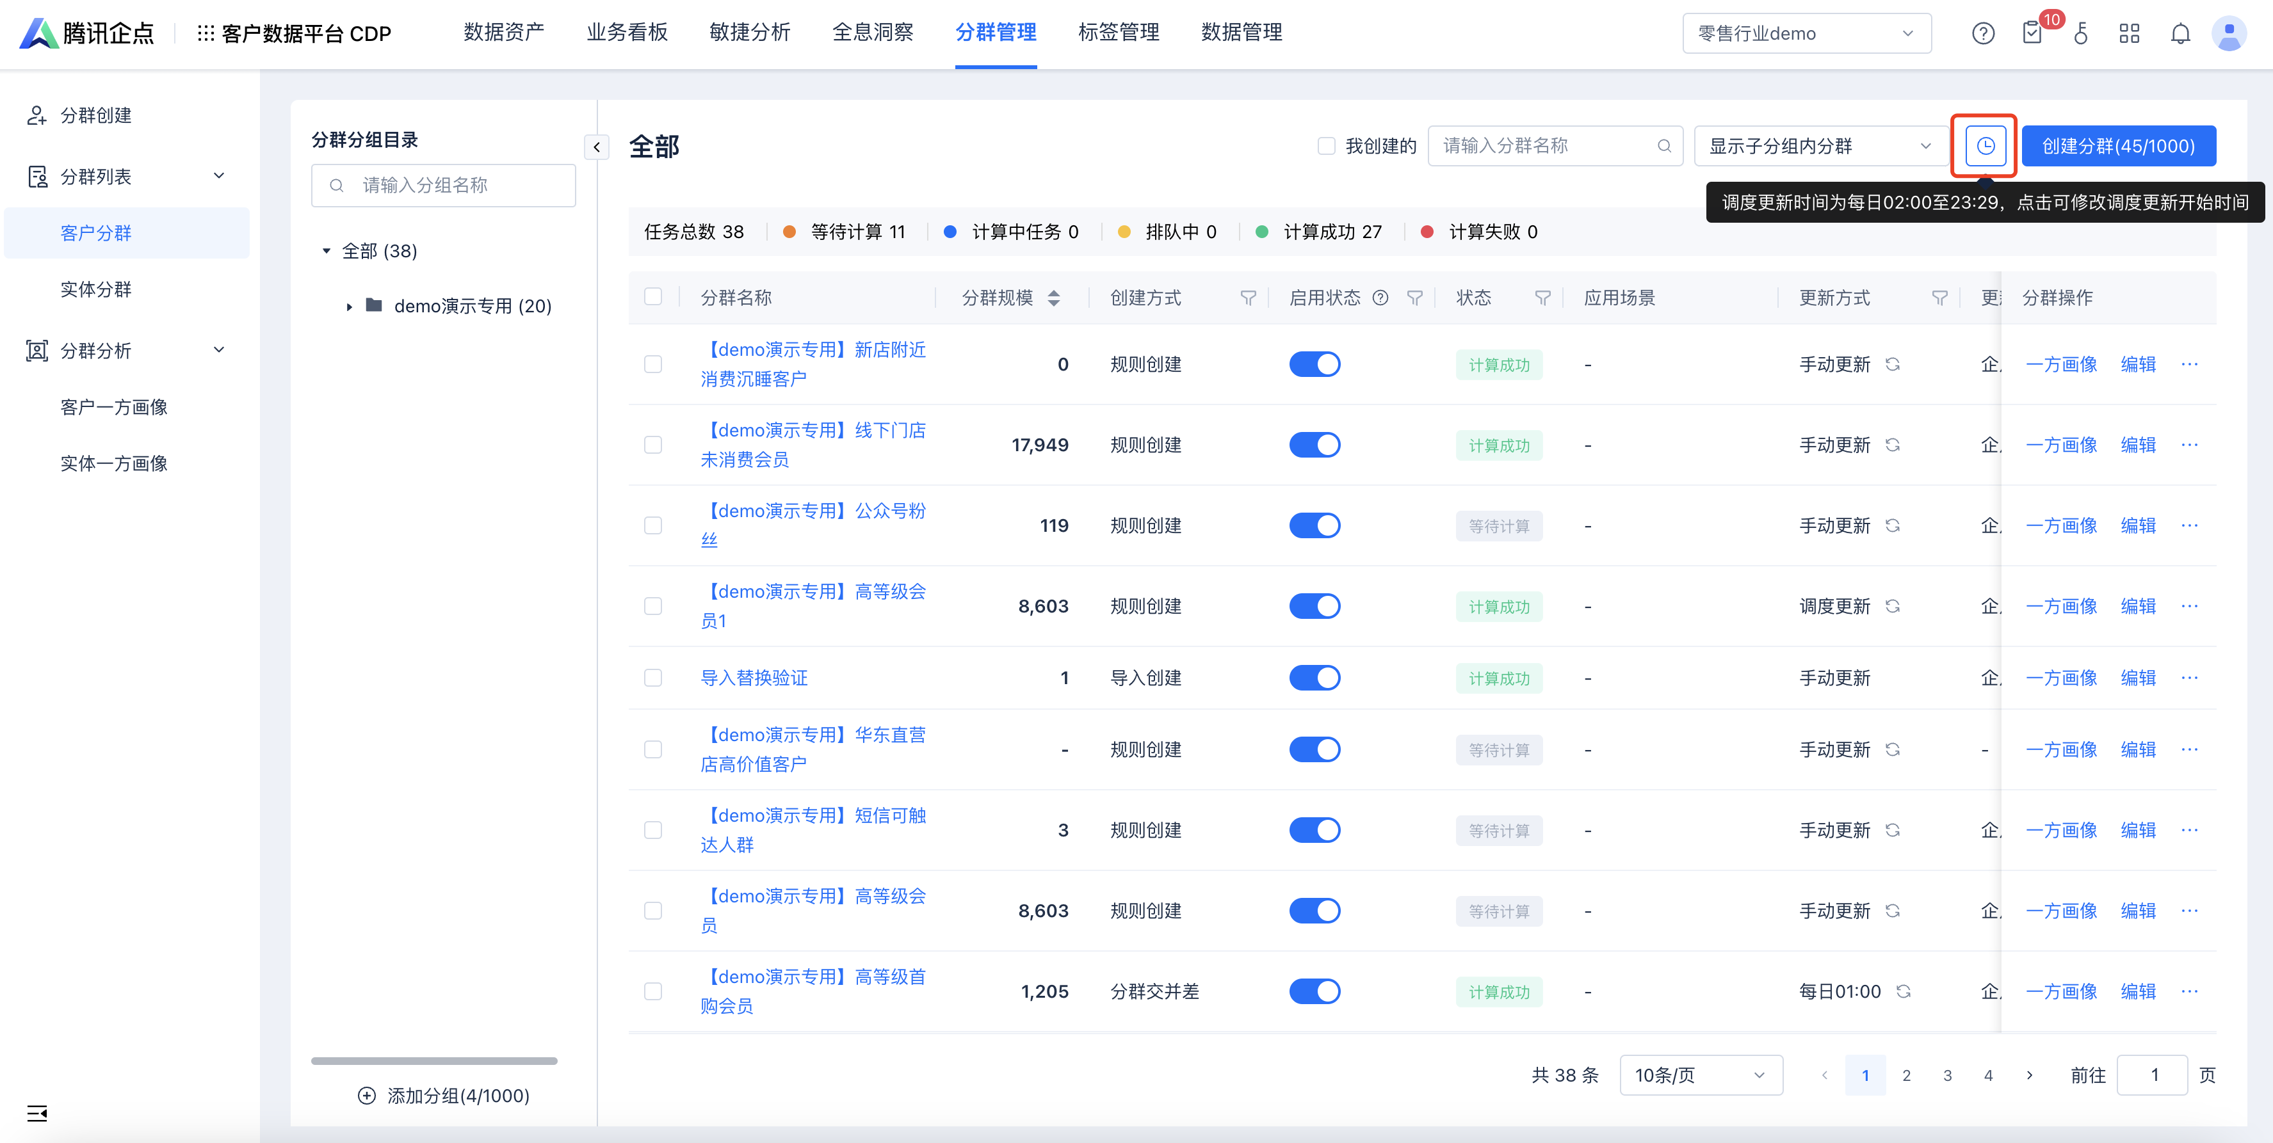Check the 我创建的 checkbox
This screenshot has height=1143, width=2273.
coord(1326,145)
